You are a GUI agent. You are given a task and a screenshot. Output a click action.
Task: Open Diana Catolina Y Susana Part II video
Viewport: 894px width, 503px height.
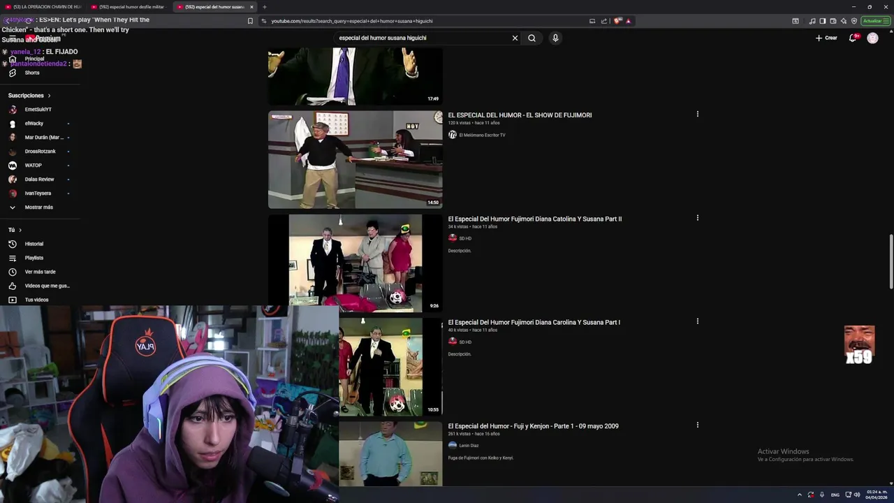[x=534, y=219]
